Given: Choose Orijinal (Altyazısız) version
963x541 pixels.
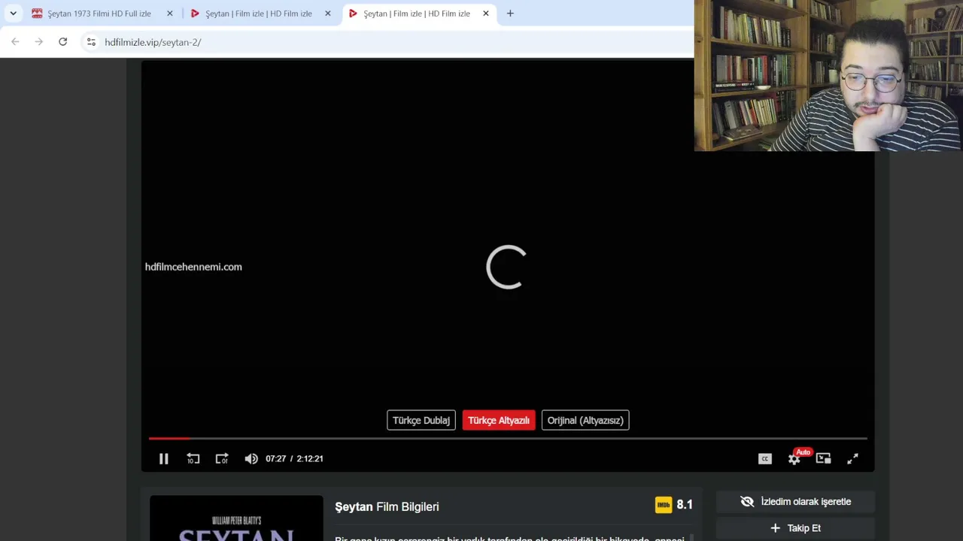Looking at the screenshot, I should 585,420.
